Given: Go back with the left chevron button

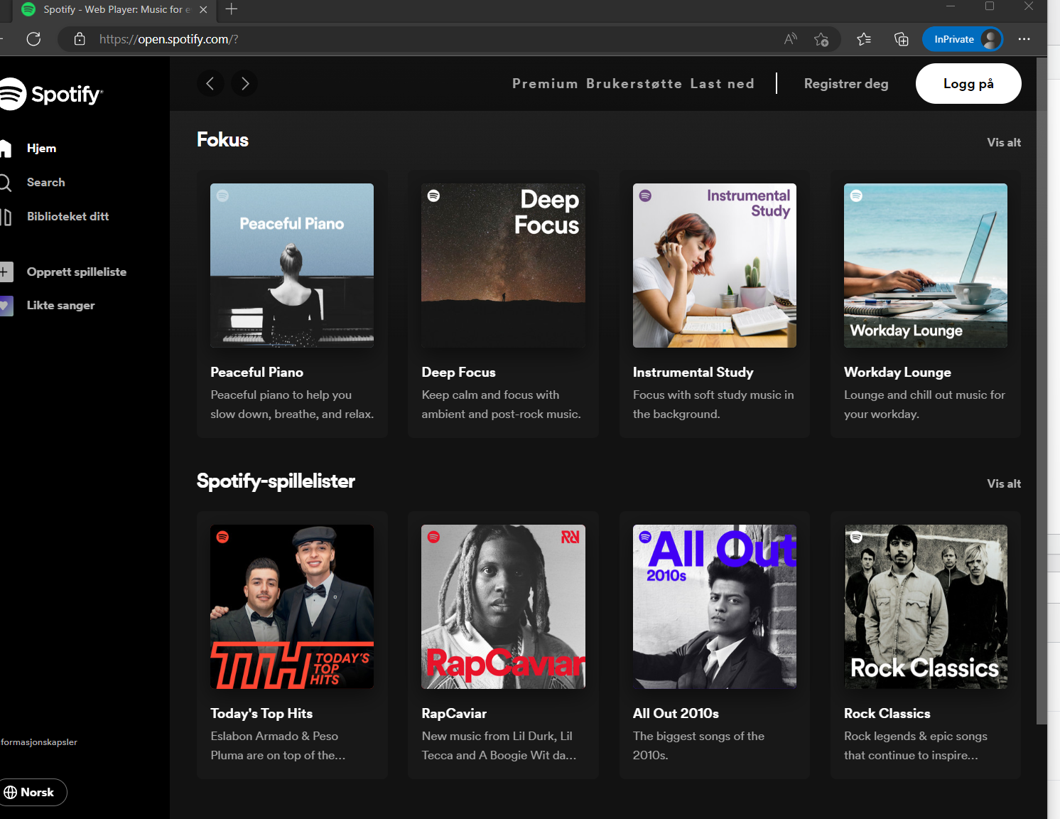Looking at the screenshot, I should 210,83.
